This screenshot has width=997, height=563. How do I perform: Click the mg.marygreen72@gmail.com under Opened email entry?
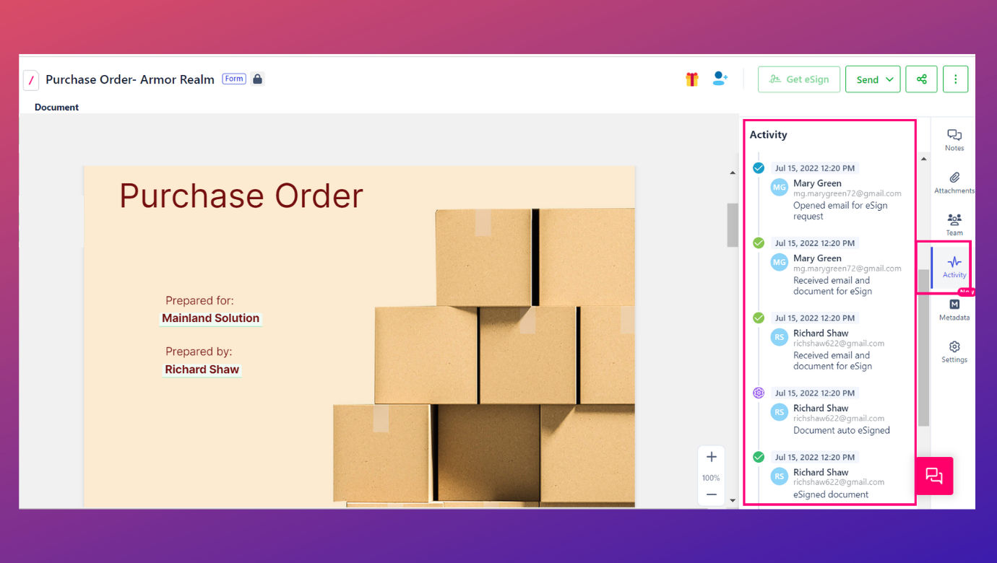[x=847, y=193]
